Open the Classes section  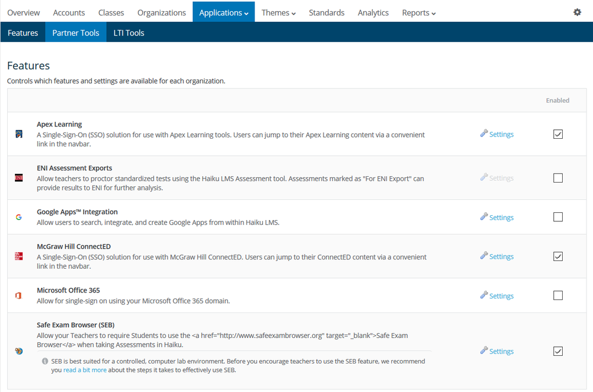(x=111, y=12)
